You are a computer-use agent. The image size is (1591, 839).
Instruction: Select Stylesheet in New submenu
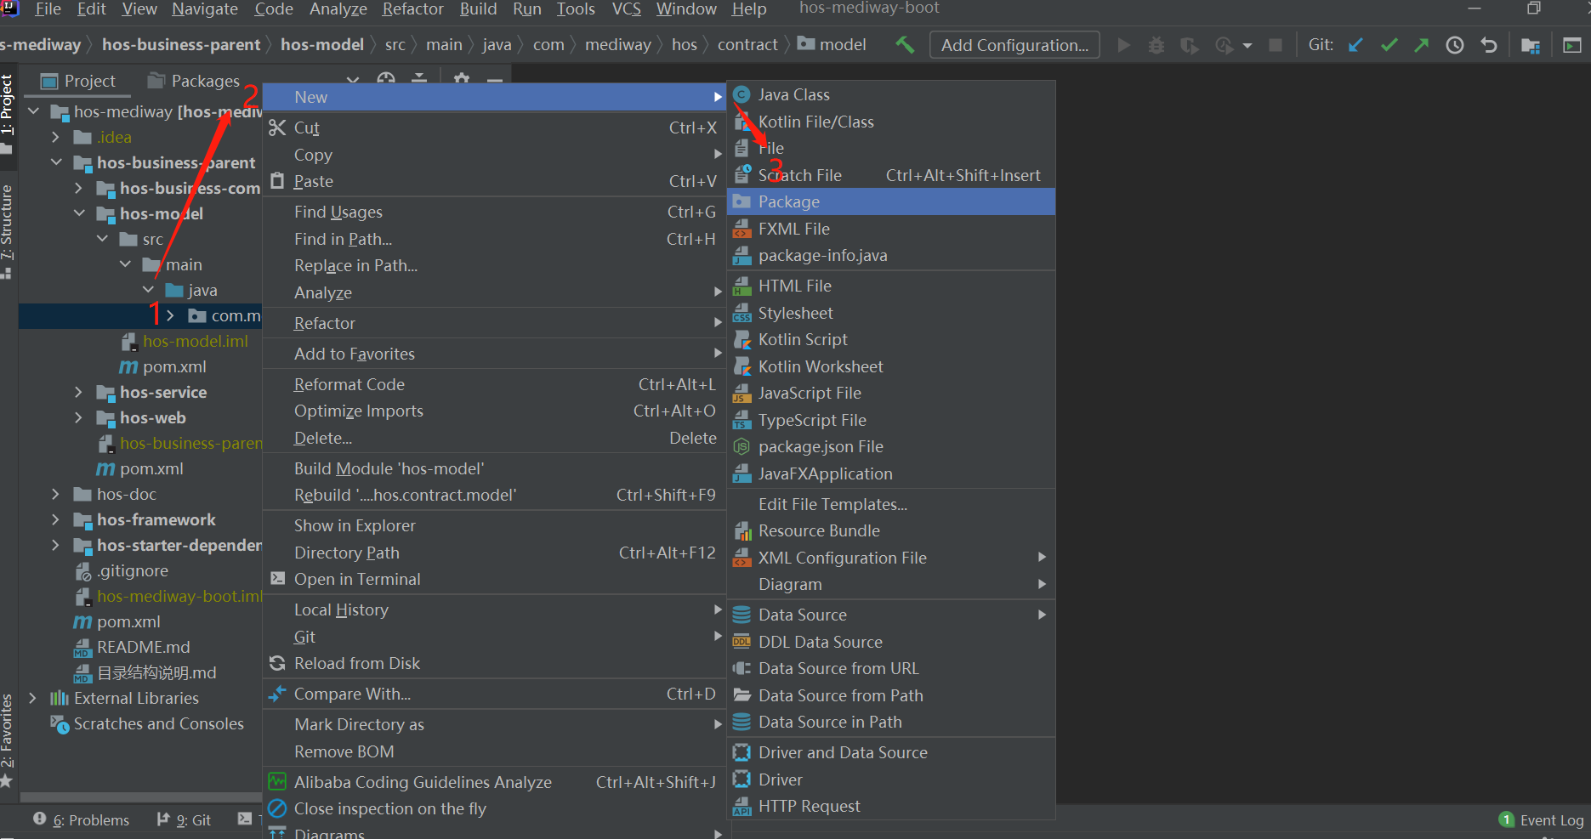(x=891, y=313)
